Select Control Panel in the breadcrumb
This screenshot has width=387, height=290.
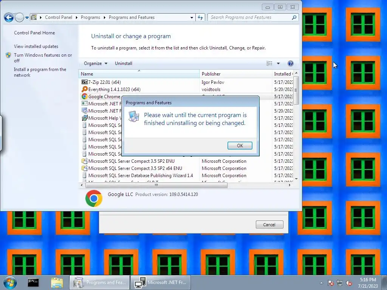pos(59,17)
